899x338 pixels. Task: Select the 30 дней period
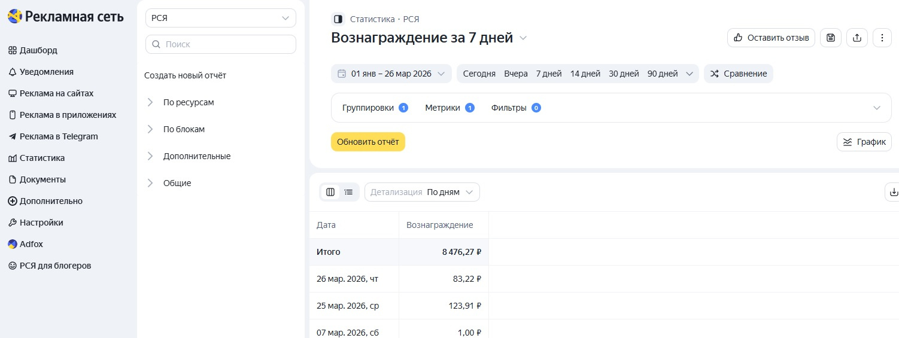pos(624,74)
